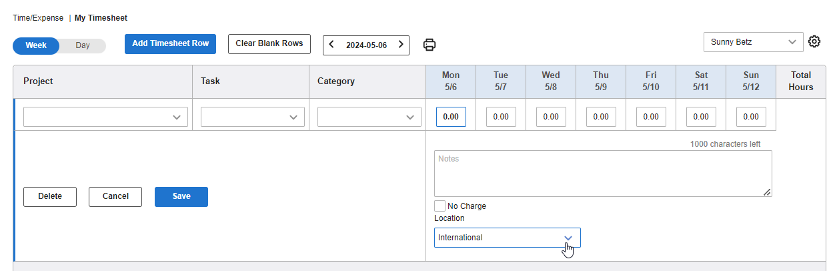Image resolution: width=839 pixels, height=271 pixels.
Task: Go to next week with right arrow
Action: pyautogui.click(x=401, y=45)
